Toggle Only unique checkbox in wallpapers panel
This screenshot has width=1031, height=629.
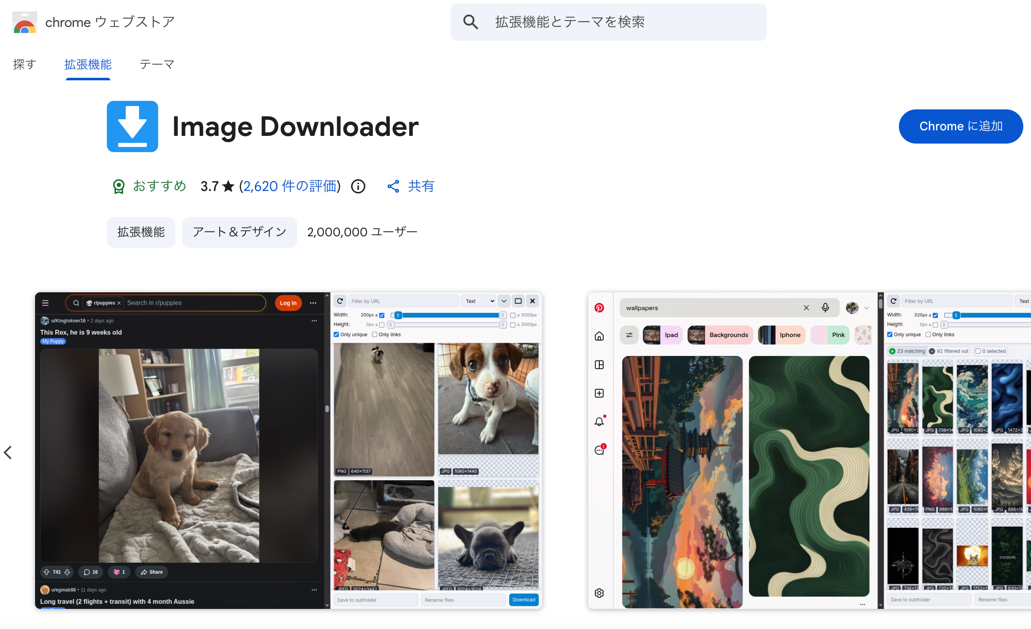pyautogui.click(x=890, y=335)
